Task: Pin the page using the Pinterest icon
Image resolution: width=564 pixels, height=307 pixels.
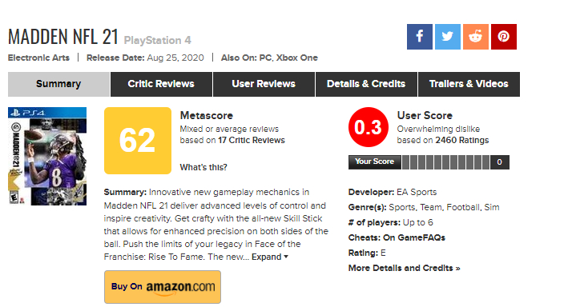Action: pos(504,37)
